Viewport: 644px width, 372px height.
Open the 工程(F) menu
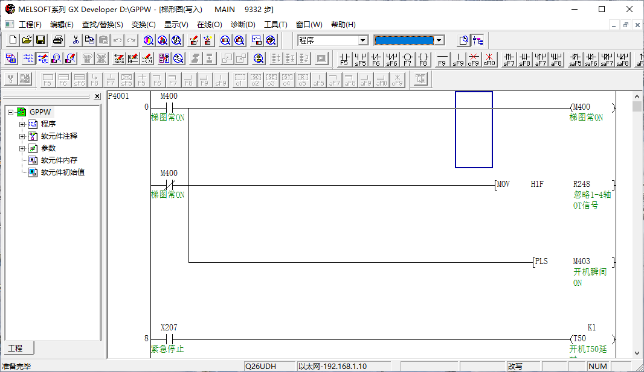pos(30,25)
